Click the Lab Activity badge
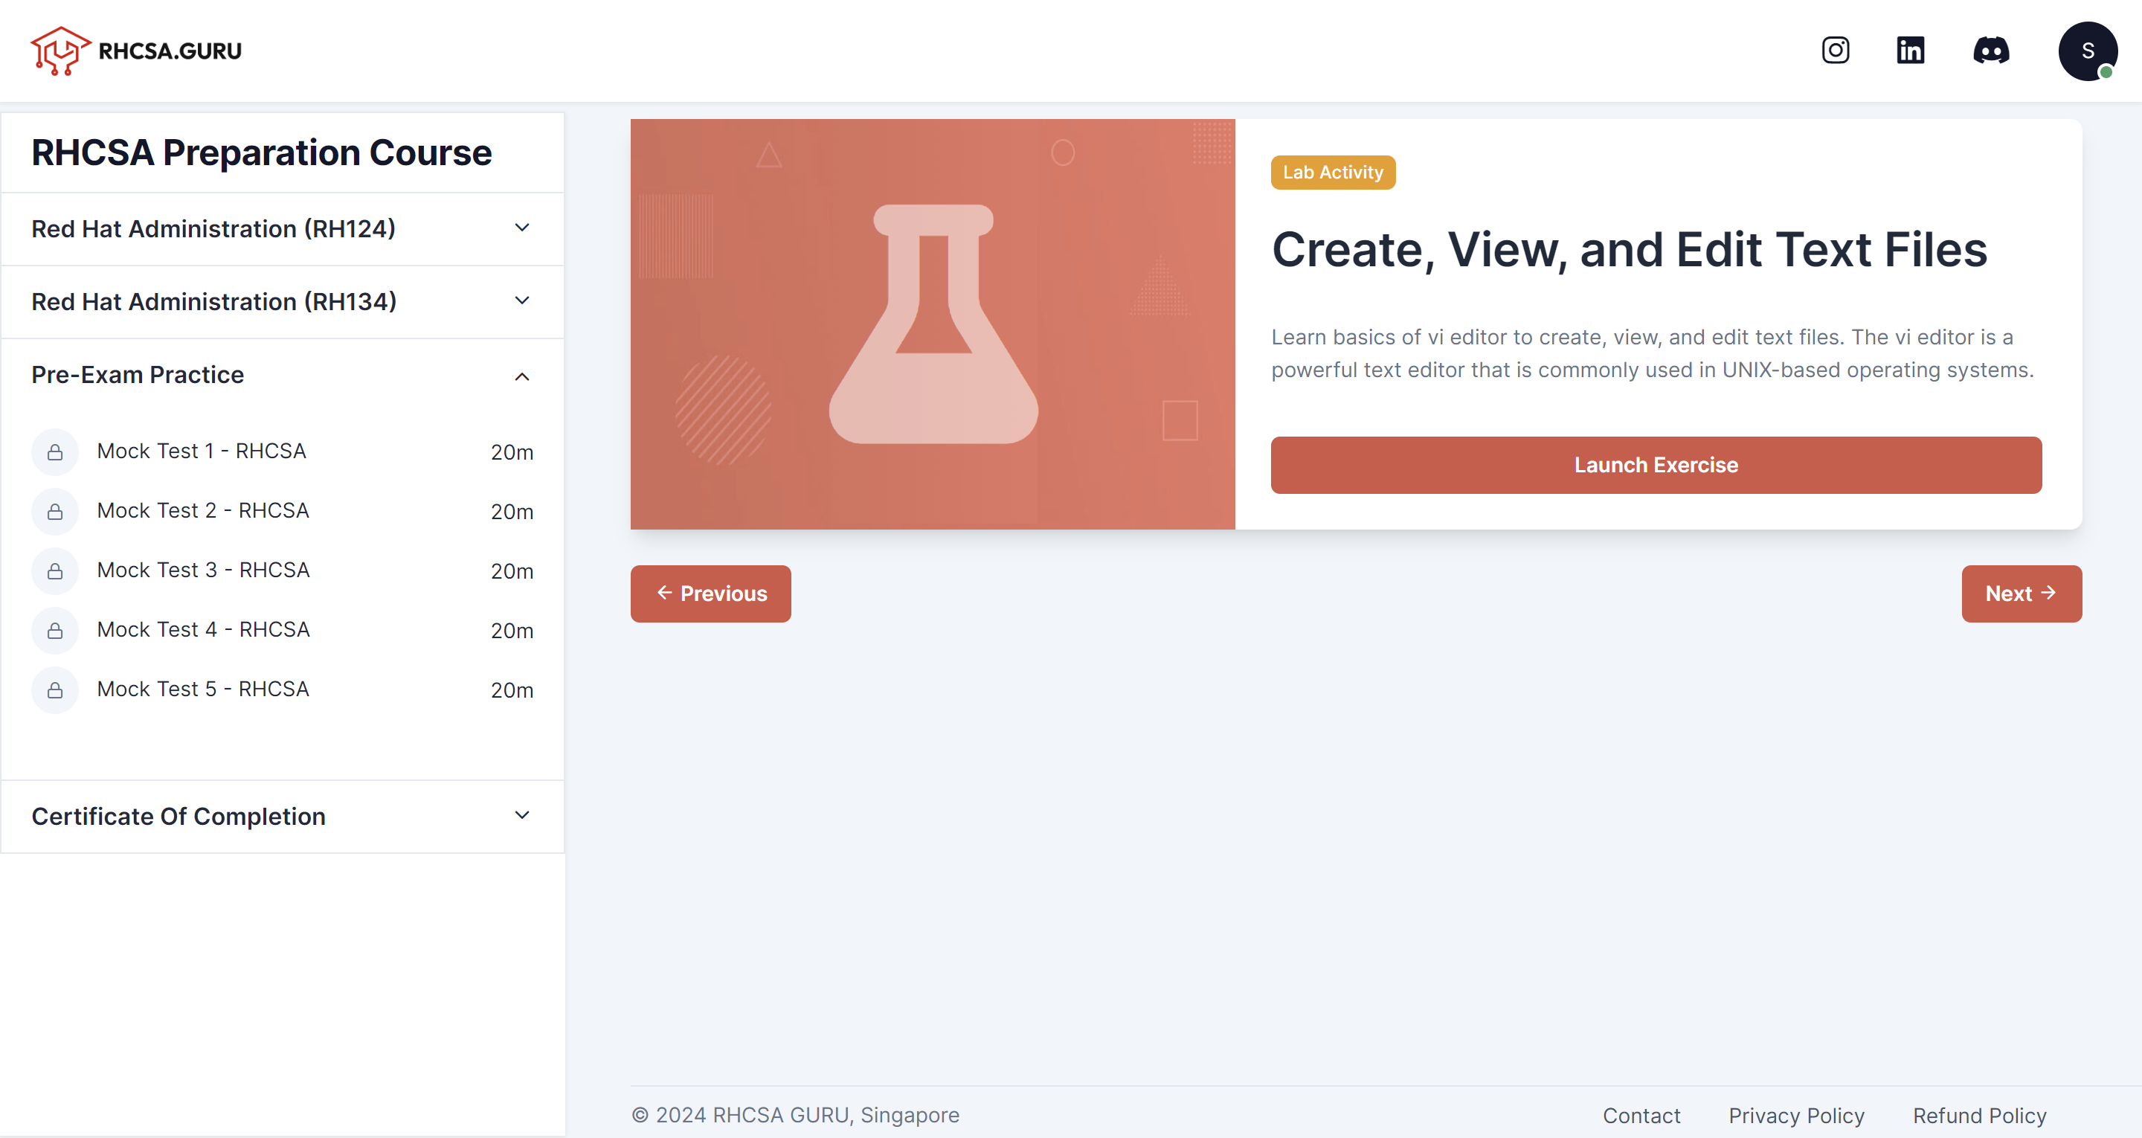Viewport: 2142px width, 1138px height. tap(1333, 173)
